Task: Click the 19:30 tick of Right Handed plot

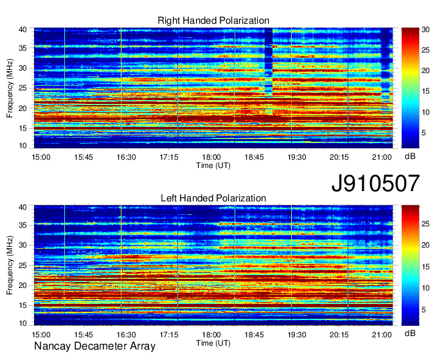Action: pos(296,157)
